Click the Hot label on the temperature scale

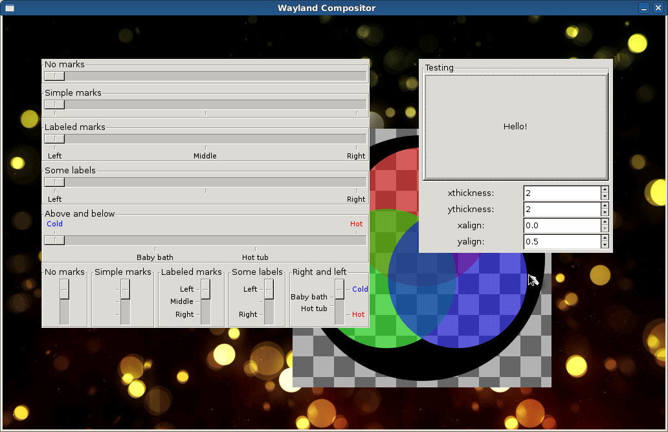(x=356, y=224)
